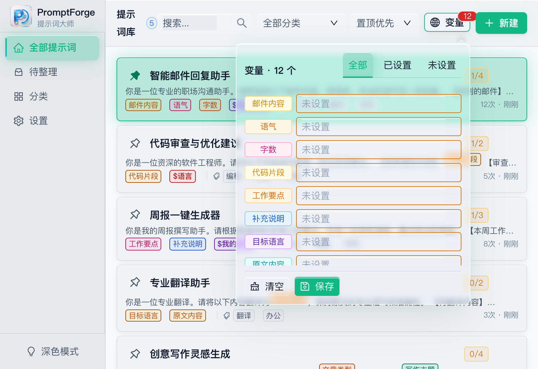The width and height of the screenshot is (538, 369).
Task: Click the search magnifier icon
Action: tap(242, 23)
